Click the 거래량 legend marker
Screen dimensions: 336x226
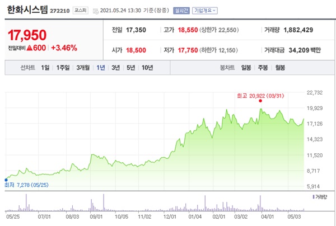coord(314,197)
